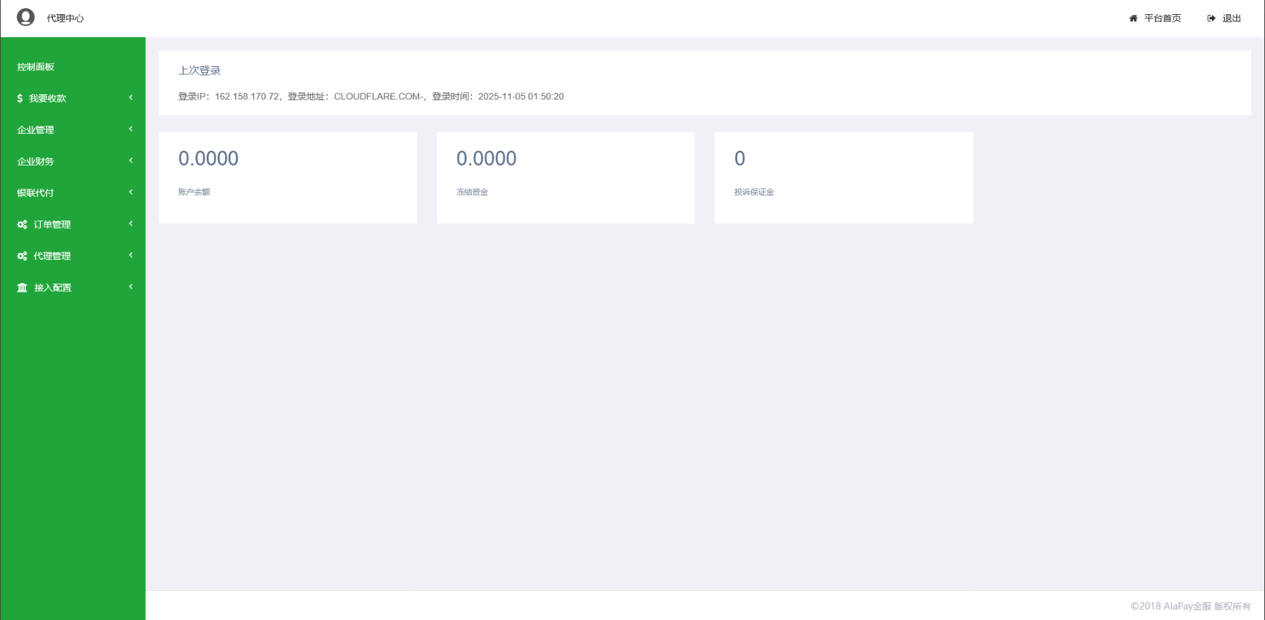Click the 退出 text to log out
Viewport: 1265px width, 620px height.
click(1232, 19)
